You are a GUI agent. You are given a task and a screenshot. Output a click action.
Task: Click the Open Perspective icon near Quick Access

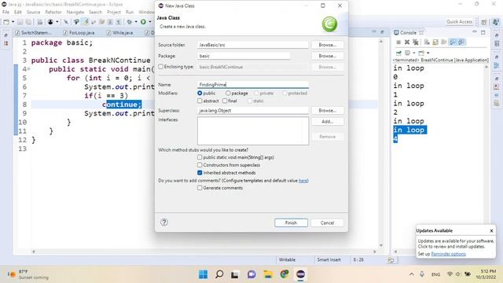(x=484, y=22)
